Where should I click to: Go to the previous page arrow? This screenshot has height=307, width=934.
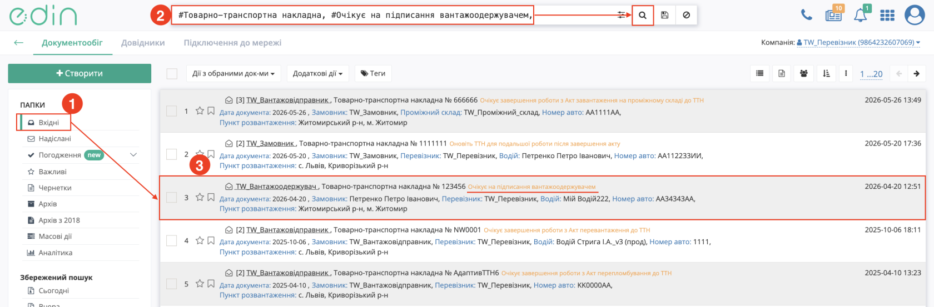[x=899, y=73]
